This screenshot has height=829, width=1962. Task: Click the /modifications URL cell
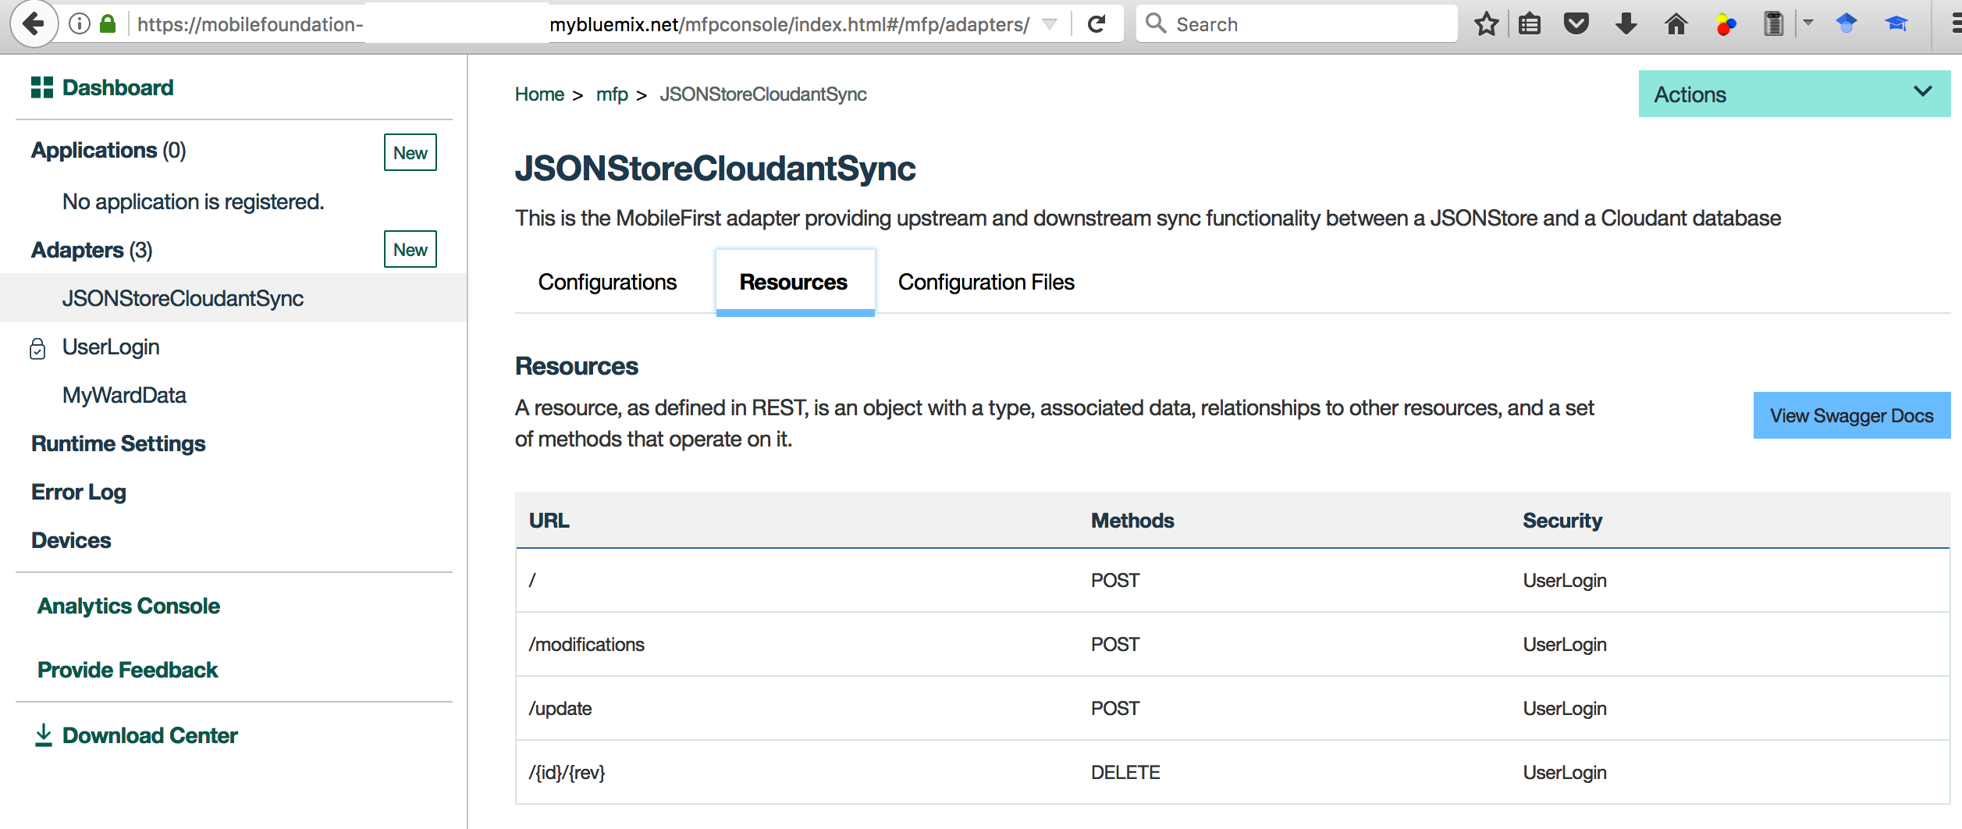pos(587,644)
